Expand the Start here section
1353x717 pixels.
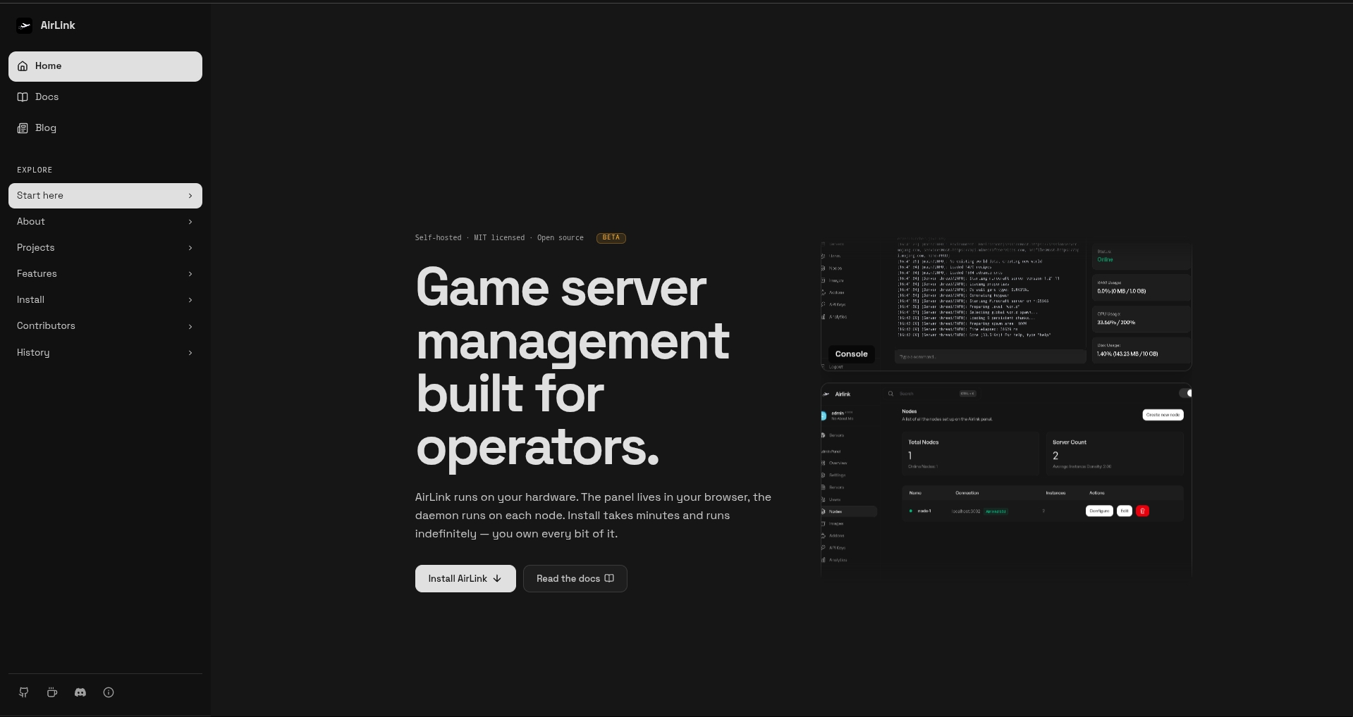click(105, 196)
